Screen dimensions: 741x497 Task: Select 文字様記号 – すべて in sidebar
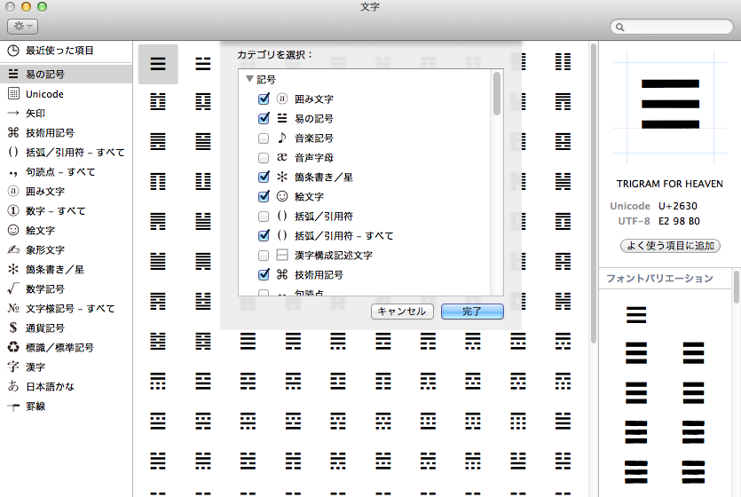coord(67,309)
